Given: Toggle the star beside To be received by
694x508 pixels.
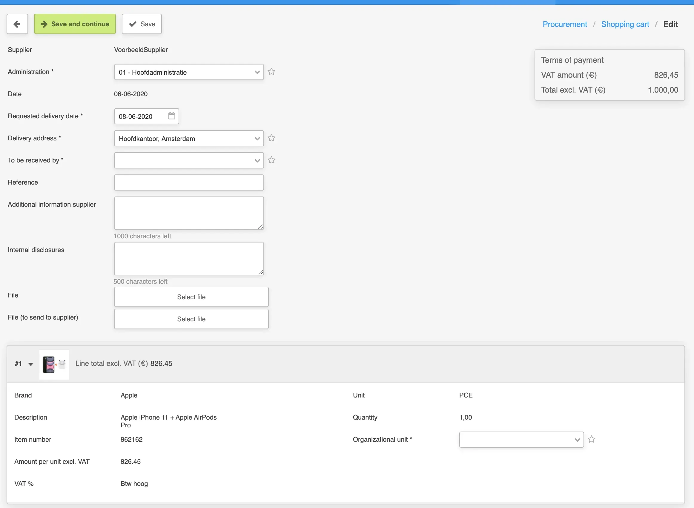Looking at the screenshot, I should point(271,160).
